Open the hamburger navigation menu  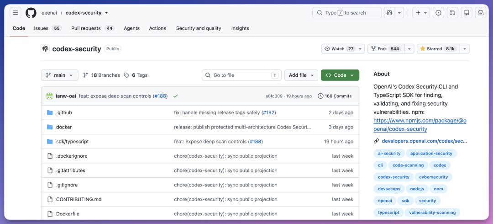[16, 13]
